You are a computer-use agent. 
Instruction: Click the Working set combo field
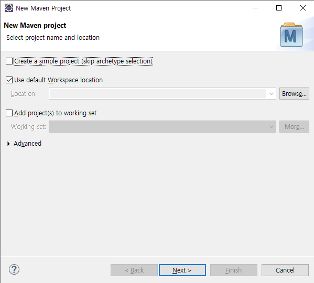pyautogui.click(x=163, y=126)
